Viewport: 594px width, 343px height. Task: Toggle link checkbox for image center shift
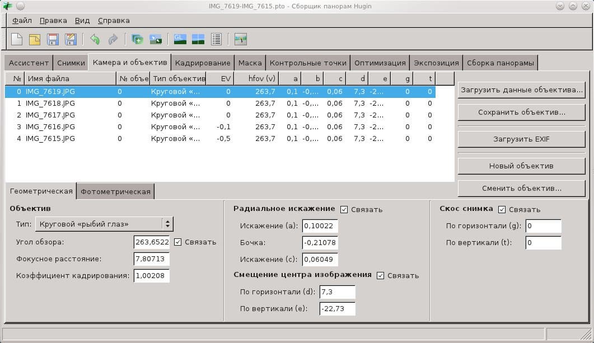pos(381,275)
